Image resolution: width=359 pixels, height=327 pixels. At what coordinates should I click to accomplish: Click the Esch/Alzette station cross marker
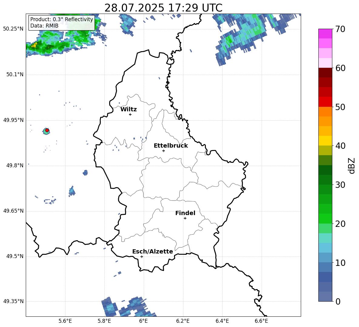pyautogui.click(x=142, y=257)
